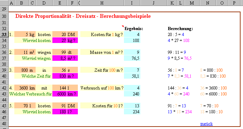Select magenta cell with value 27
This screenshot has height=129, width=243.
[60, 40]
